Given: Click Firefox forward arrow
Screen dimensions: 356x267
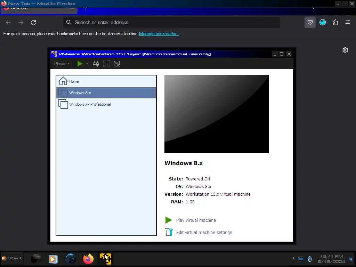Looking at the screenshot, I should (x=21, y=23).
